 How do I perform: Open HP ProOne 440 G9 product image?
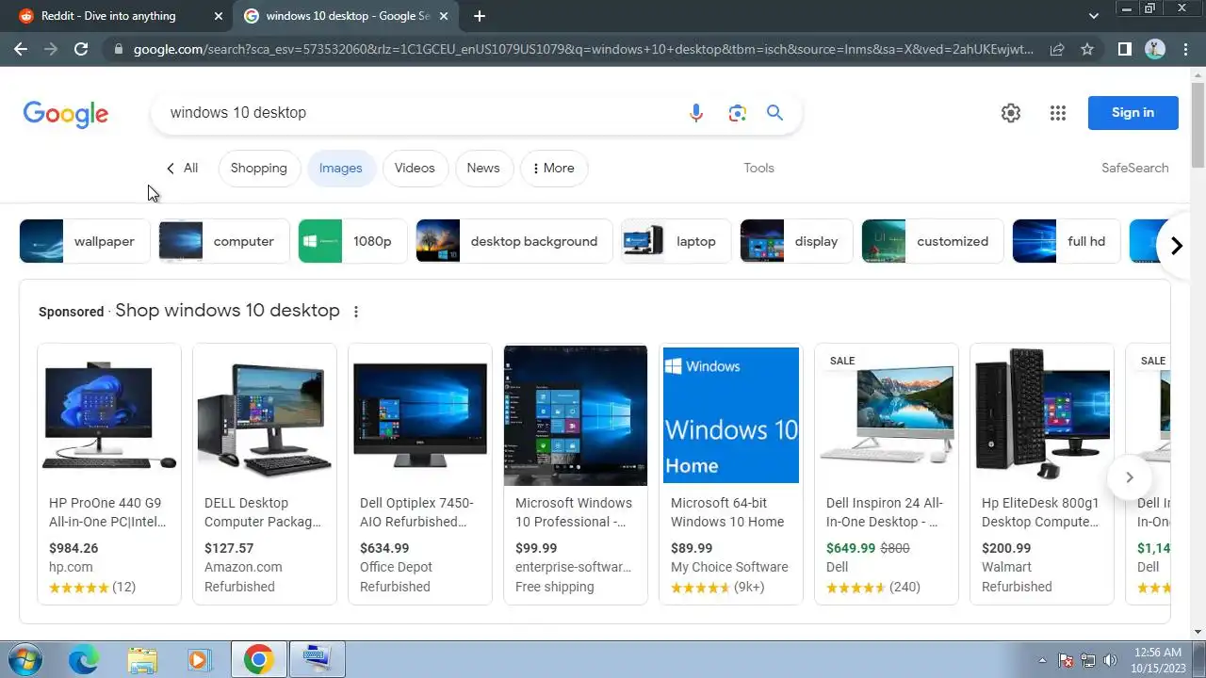pos(109,415)
